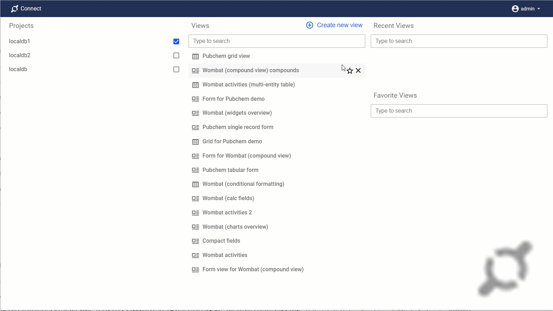The width and height of the screenshot is (553, 311).
Task: Click the admin user avatar icon
Action: click(515, 9)
